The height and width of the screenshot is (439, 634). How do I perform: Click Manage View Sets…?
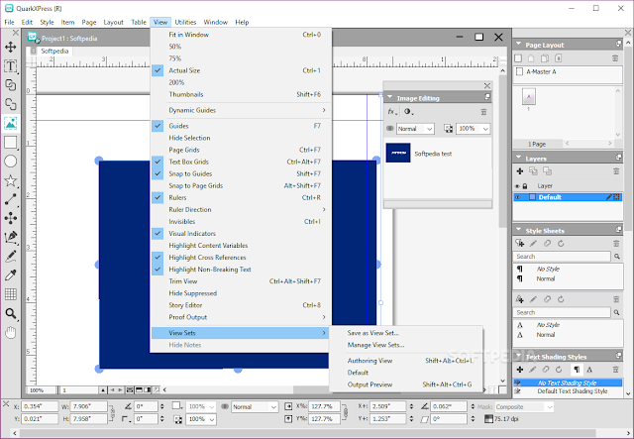[406, 345]
